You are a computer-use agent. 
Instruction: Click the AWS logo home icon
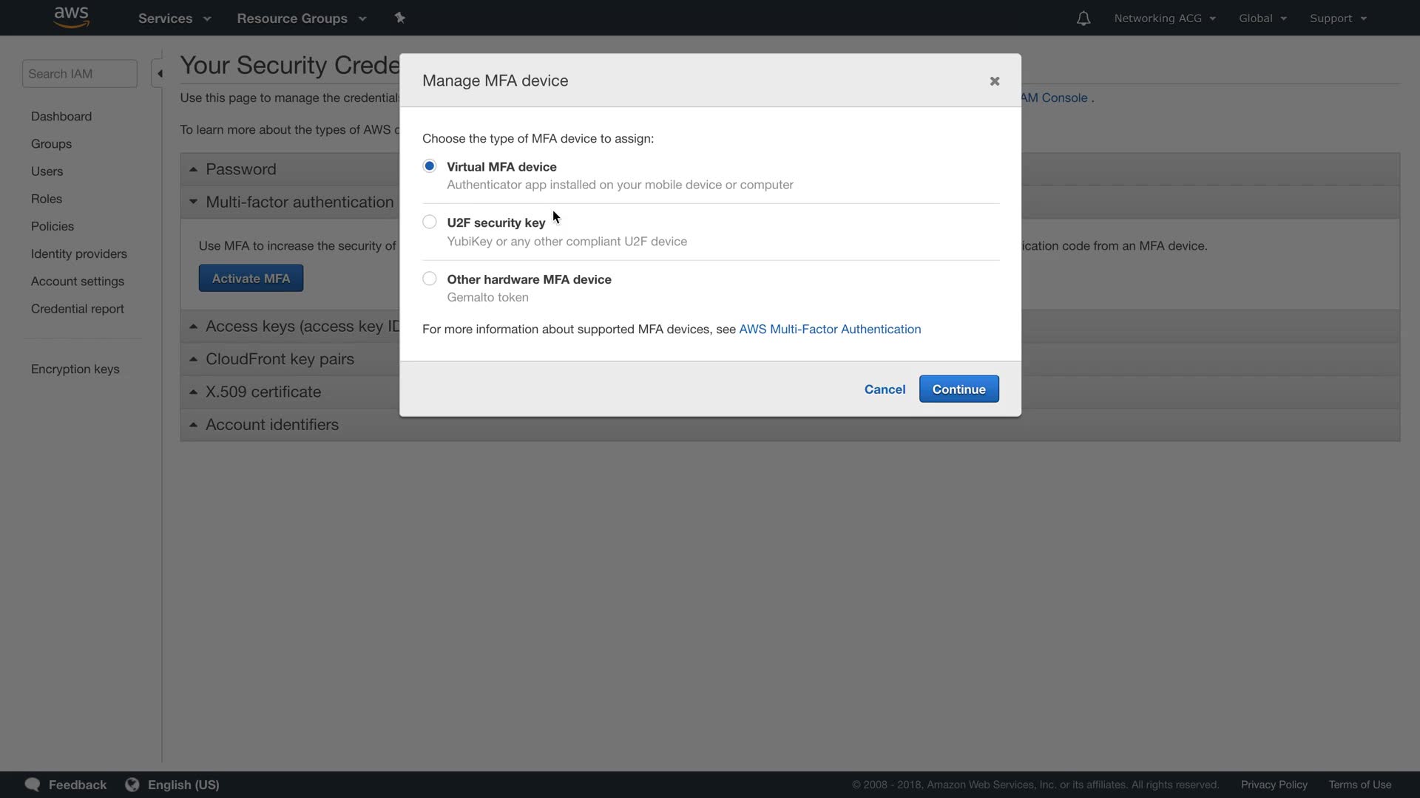[71, 18]
